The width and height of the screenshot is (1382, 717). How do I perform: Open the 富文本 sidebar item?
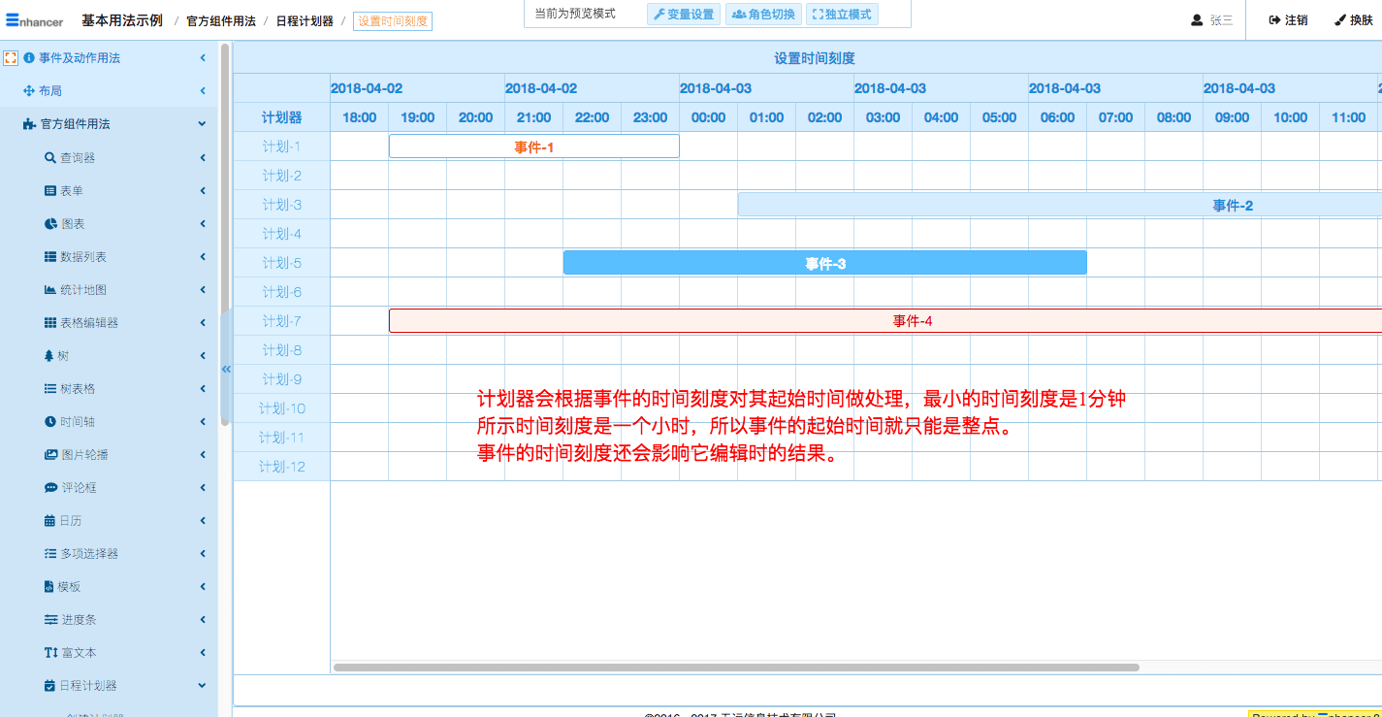point(79,653)
